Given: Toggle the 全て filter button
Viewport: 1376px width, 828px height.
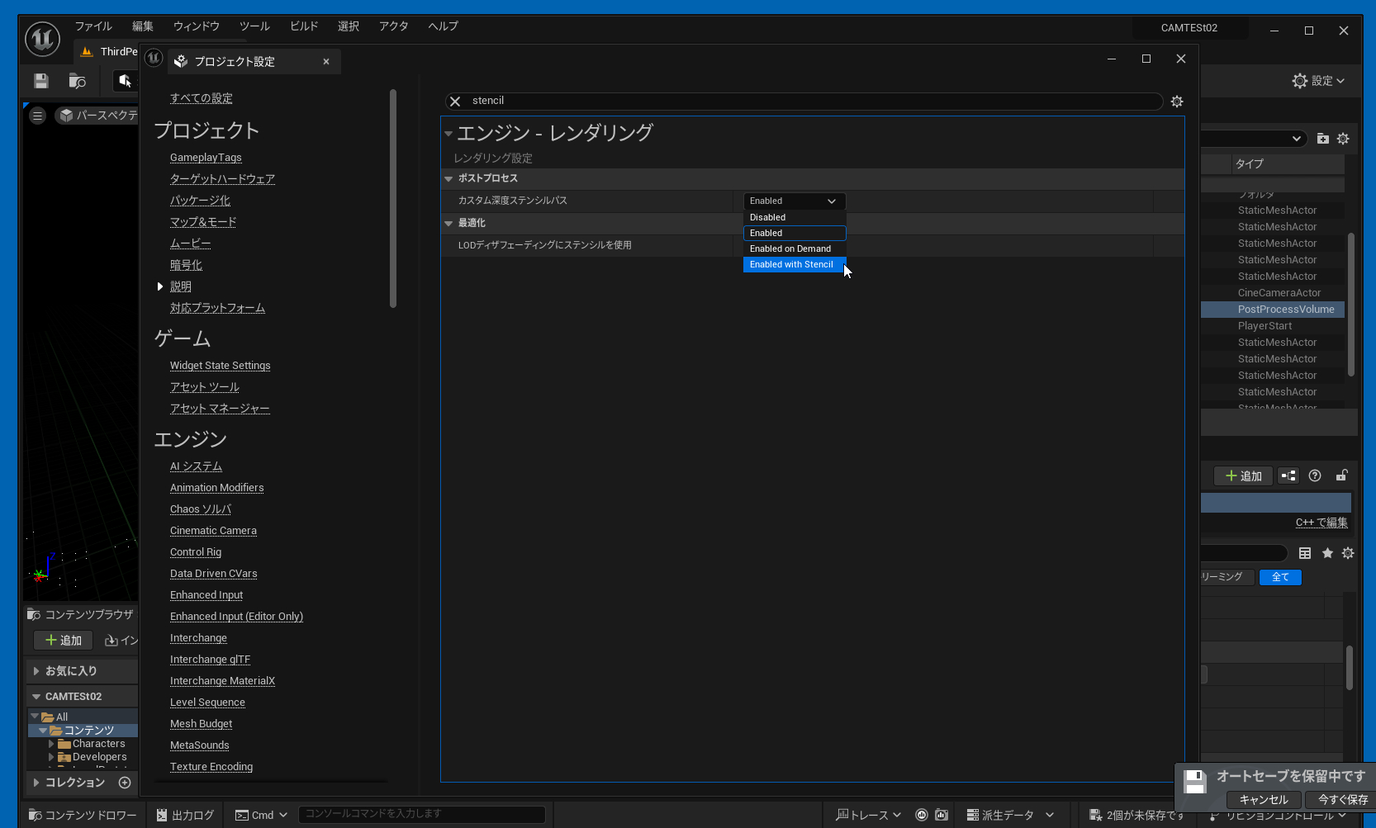Looking at the screenshot, I should (x=1280, y=577).
